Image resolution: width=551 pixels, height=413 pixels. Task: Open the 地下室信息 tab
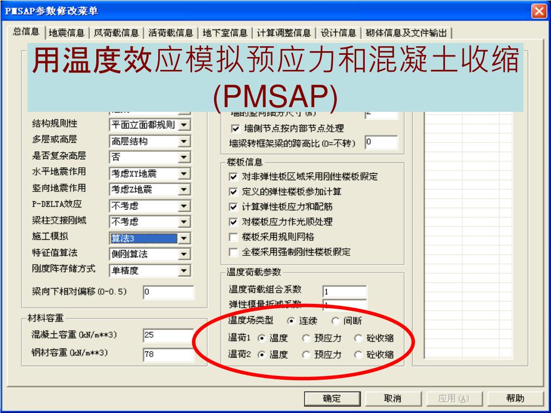[225, 33]
